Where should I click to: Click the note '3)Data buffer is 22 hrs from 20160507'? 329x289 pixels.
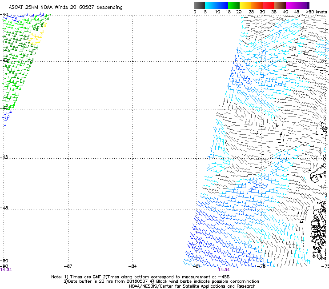pos(106,281)
